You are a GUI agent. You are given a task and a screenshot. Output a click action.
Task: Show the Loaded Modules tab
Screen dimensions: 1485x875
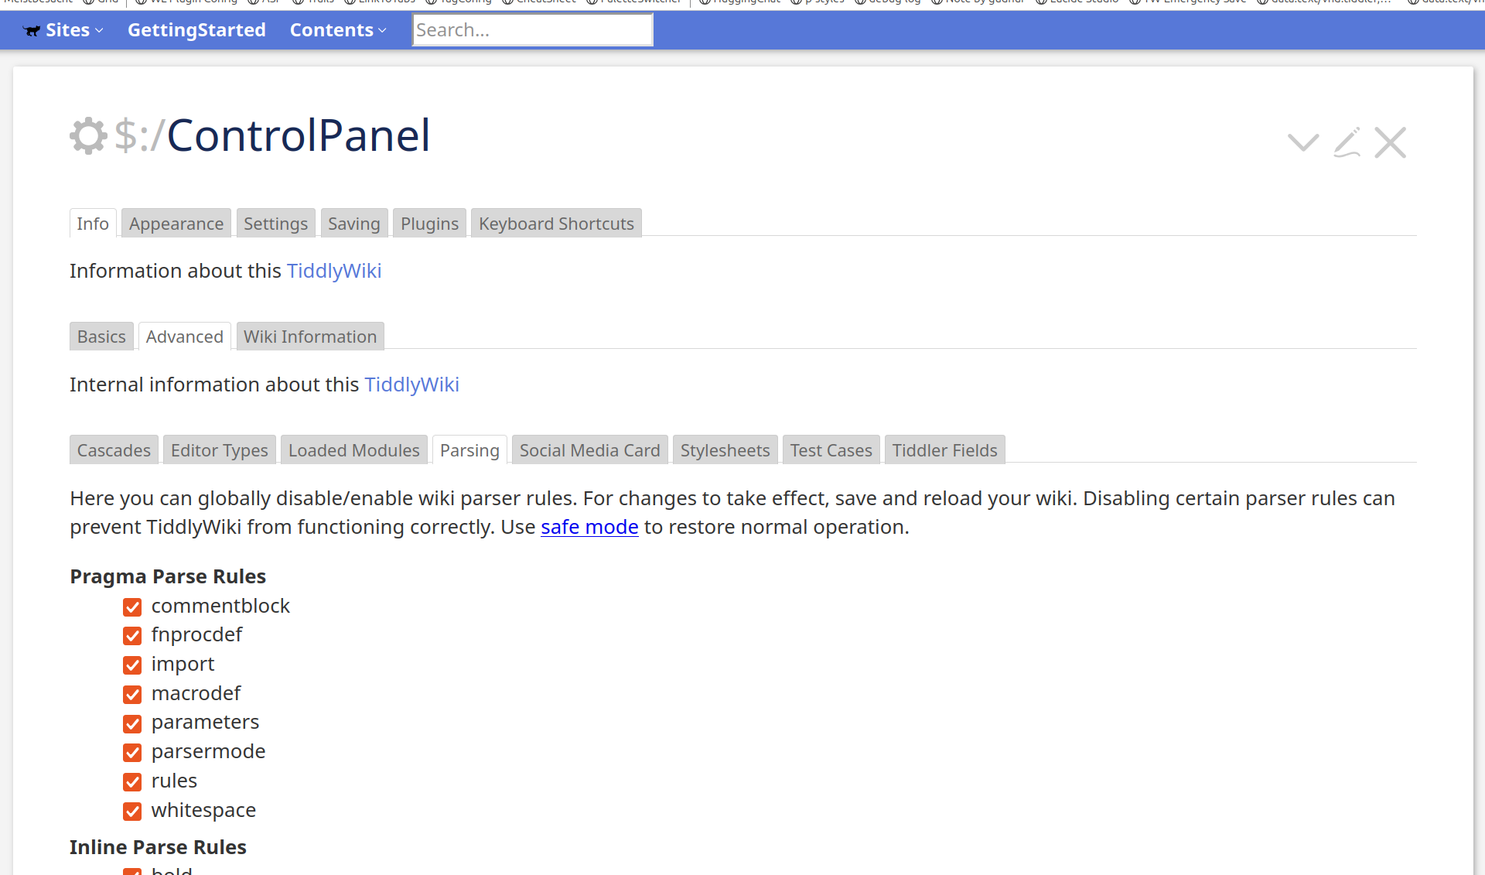click(x=354, y=450)
